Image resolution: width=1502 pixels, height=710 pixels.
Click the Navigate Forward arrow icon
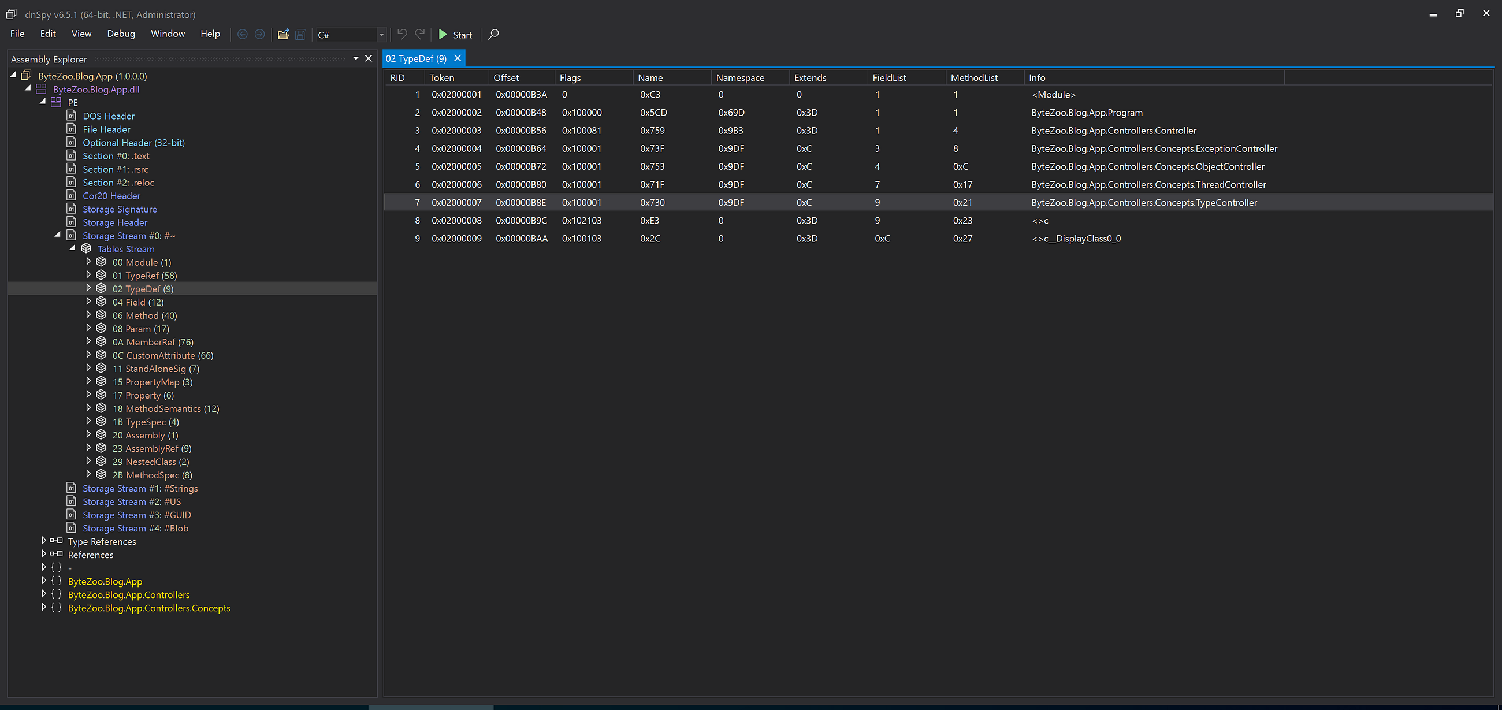tap(259, 35)
